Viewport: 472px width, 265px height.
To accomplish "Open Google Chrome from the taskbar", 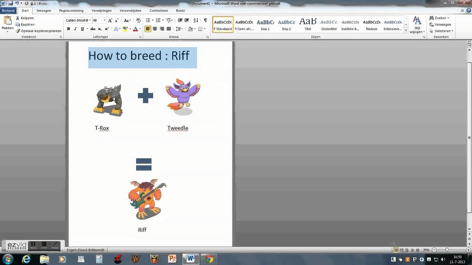I will point(209,259).
